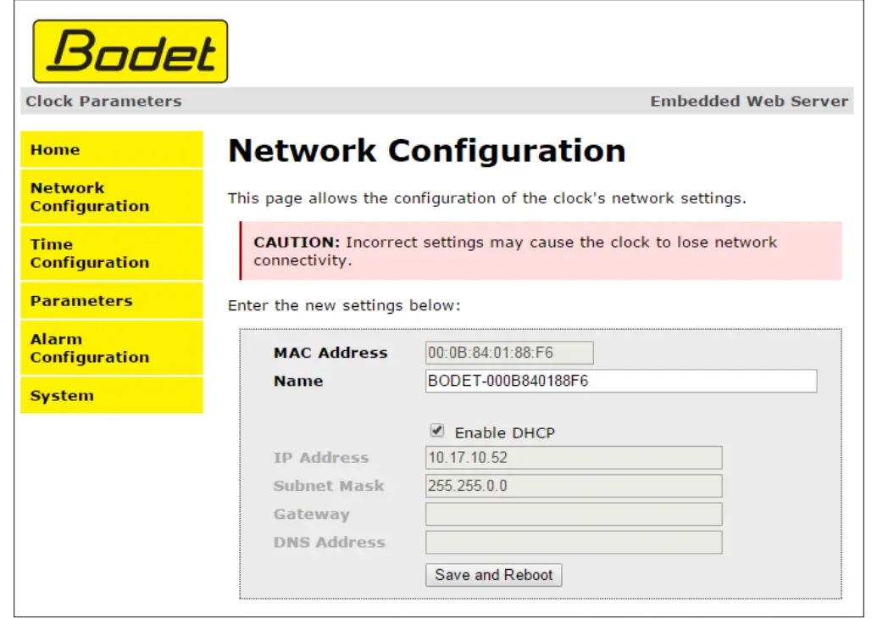The width and height of the screenshot is (877, 619).
Task: Click the MAC Address field
Action: [509, 353]
